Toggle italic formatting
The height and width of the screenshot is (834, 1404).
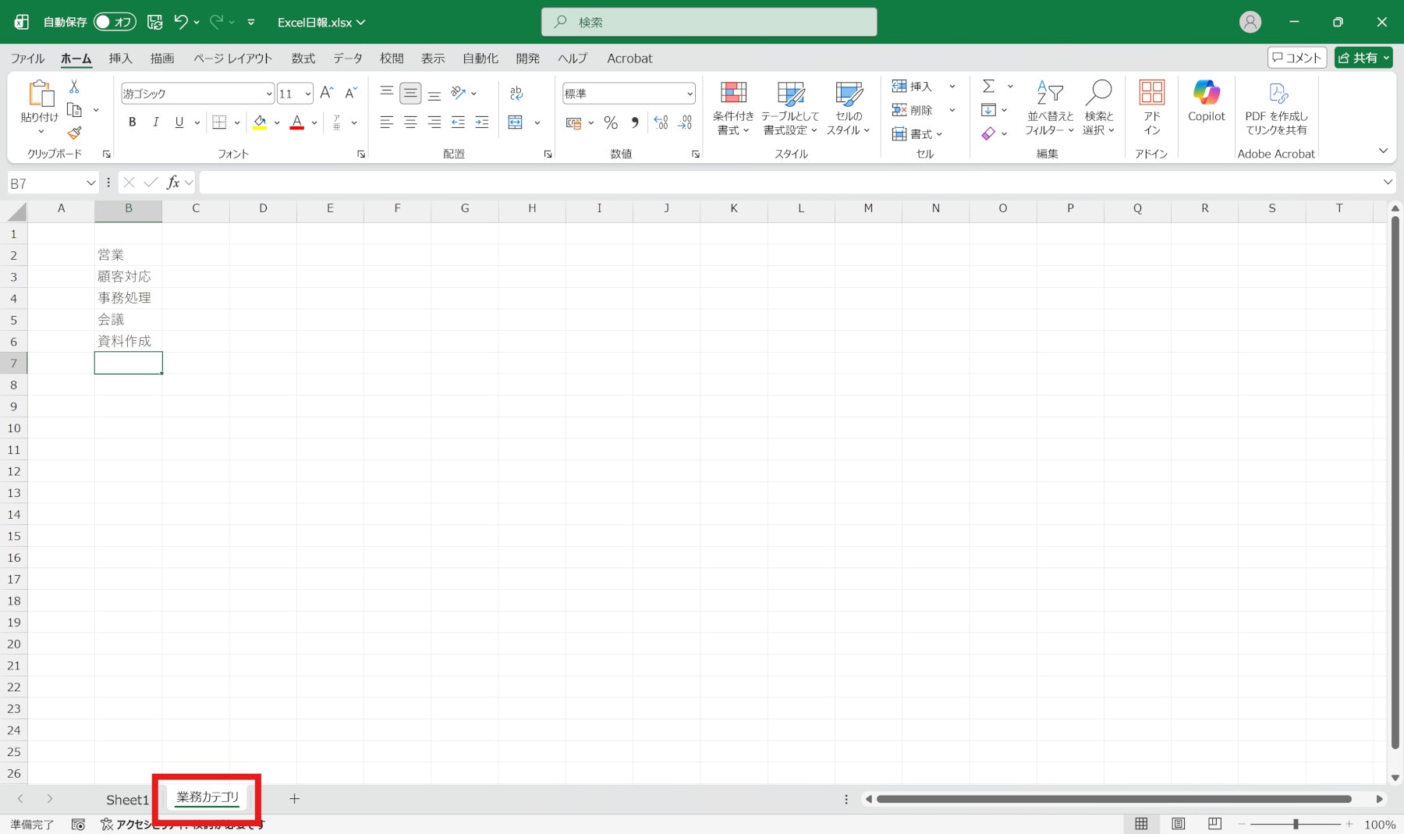click(x=156, y=122)
